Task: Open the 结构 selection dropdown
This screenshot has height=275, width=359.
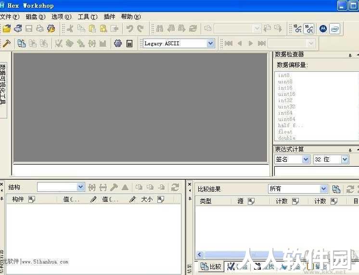Action: pos(80,187)
